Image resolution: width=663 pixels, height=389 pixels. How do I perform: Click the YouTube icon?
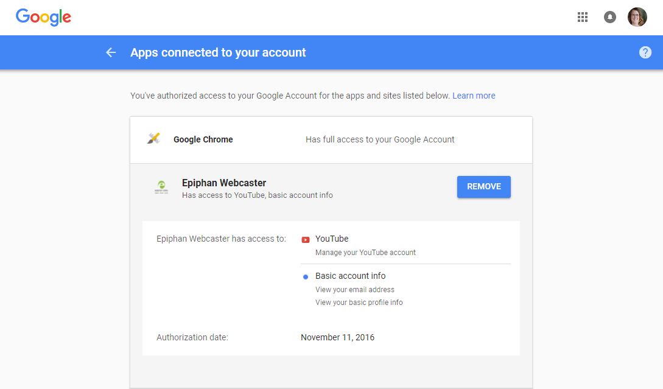pos(305,240)
